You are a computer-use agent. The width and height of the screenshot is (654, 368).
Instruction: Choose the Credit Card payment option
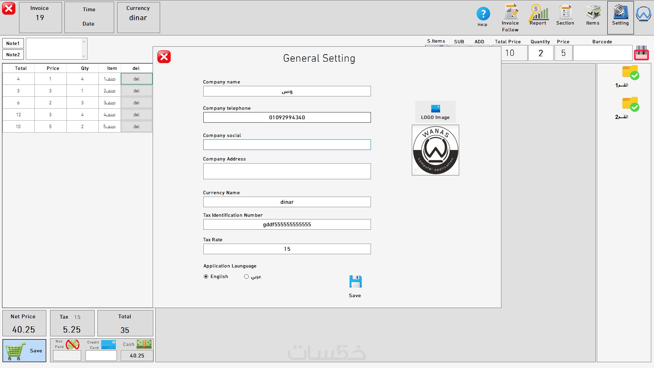coord(108,344)
